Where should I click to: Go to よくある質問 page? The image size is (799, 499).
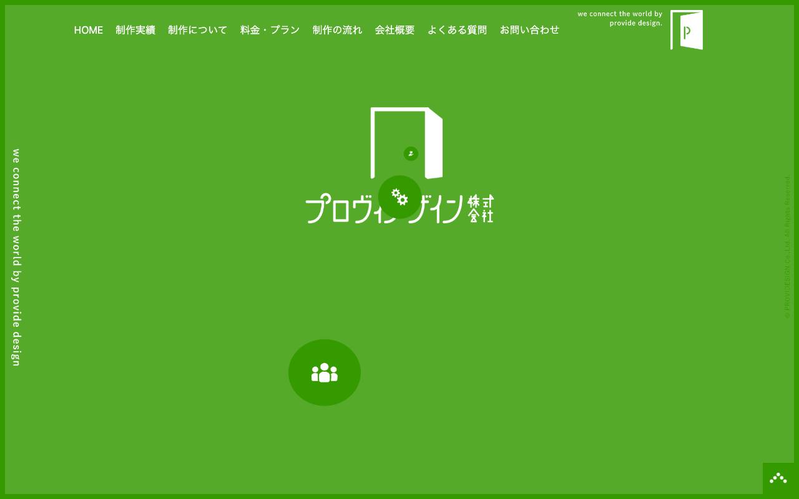click(457, 30)
